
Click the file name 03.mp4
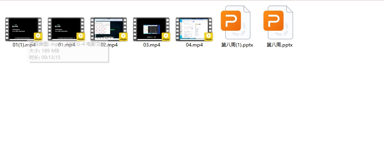[x=152, y=45]
